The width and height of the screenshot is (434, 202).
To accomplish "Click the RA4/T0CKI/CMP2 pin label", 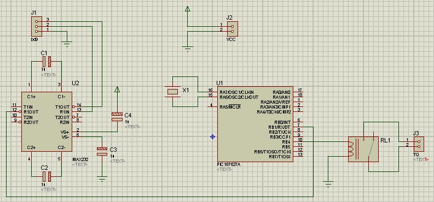I will pyautogui.click(x=274, y=112).
